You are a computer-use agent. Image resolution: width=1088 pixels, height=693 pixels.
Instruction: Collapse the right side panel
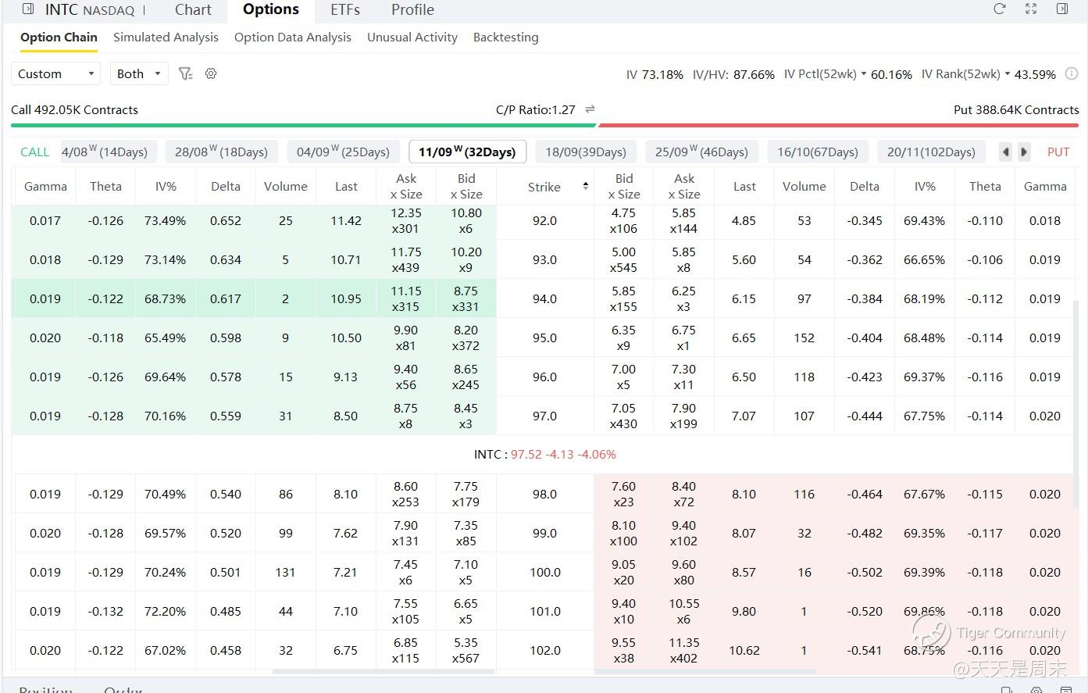coord(1062,9)
